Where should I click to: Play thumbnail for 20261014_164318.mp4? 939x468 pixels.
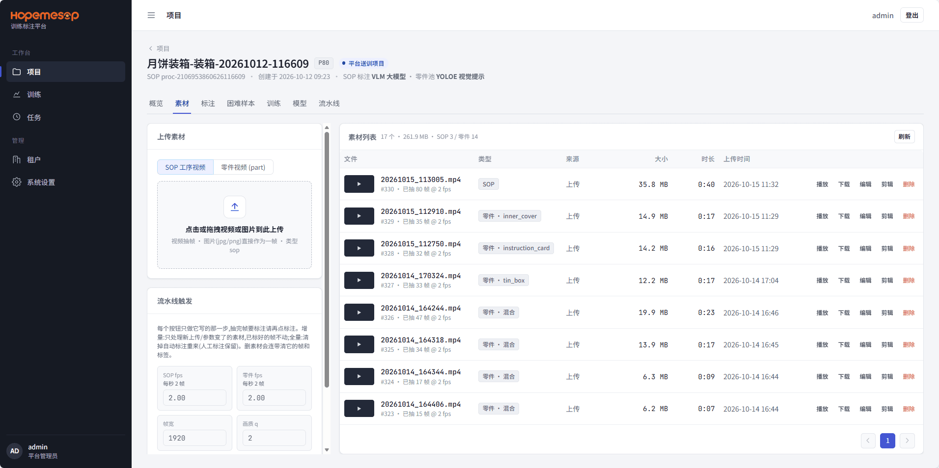[x=359, y=344]
